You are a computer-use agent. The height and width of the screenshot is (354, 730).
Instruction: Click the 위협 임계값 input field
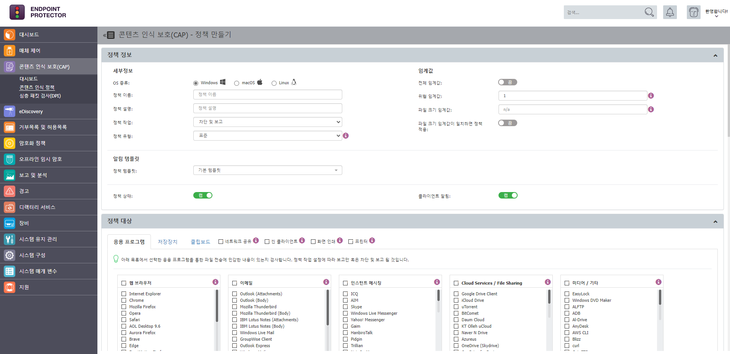click(x=573, y=96)
